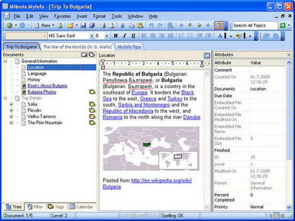
Task: Click the first icon in Documents panel header
Action: tap(84, 55)
